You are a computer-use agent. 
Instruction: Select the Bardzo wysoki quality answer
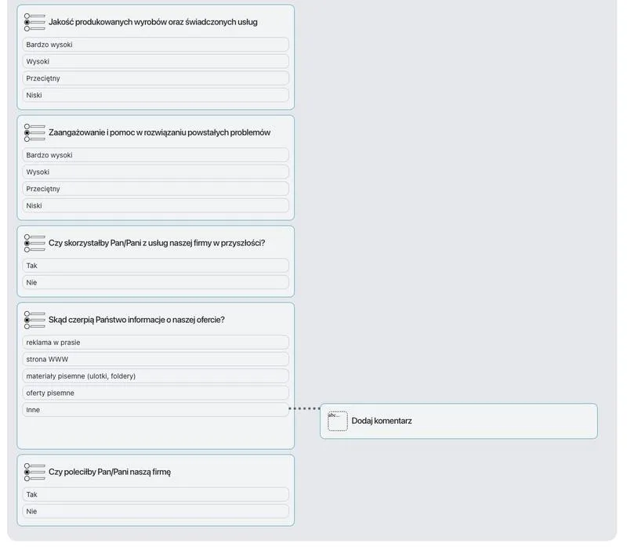tap(154, 45)
